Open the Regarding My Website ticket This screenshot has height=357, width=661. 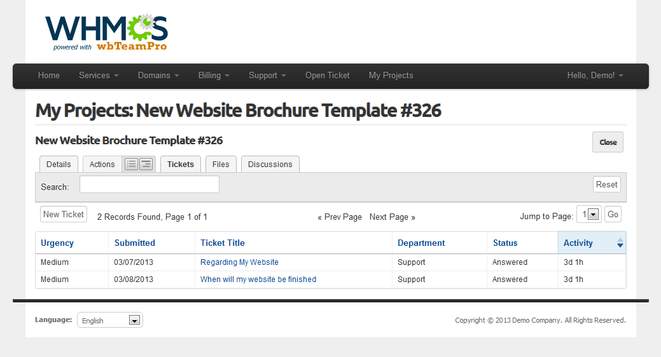click(239, 262)
